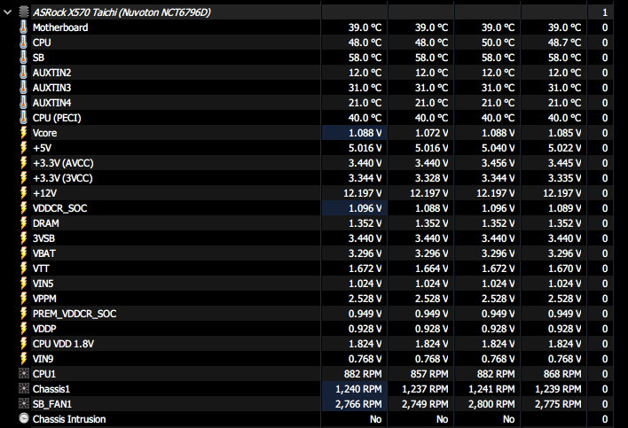Click the voltage icon next to CPU VDD 1.8V
Screen dimensions: 628x428
24,344
